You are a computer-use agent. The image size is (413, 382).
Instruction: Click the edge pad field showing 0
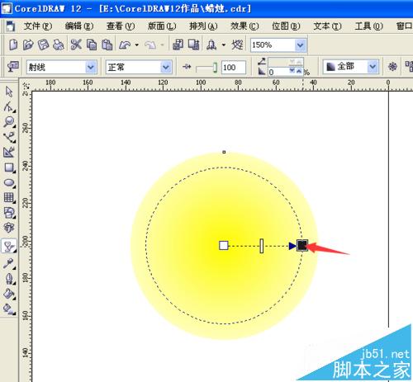click(x=278, y=72)
